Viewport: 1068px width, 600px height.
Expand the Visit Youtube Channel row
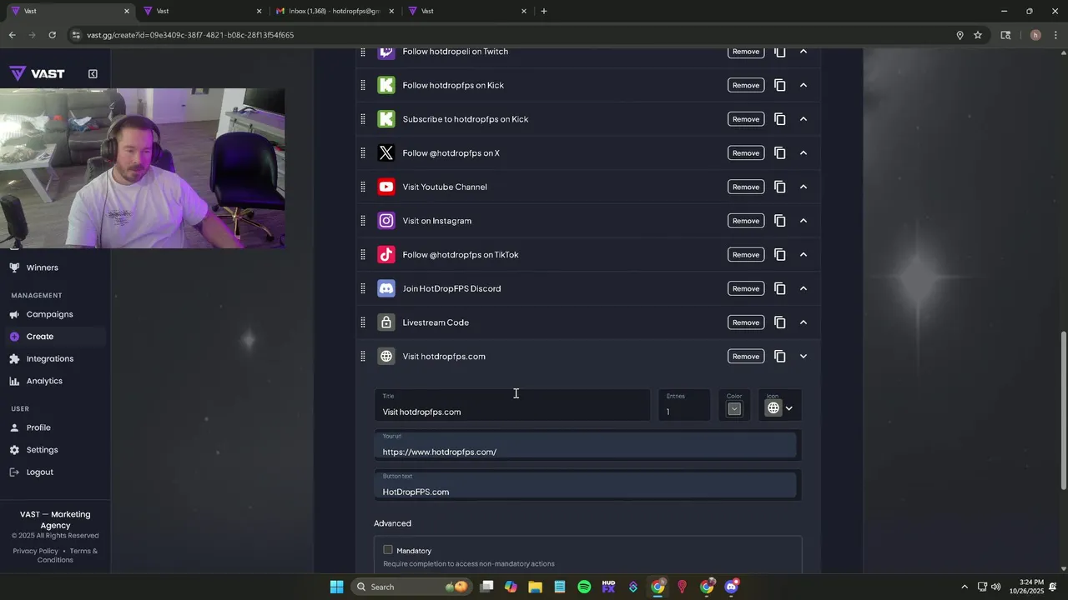(803, 187)
